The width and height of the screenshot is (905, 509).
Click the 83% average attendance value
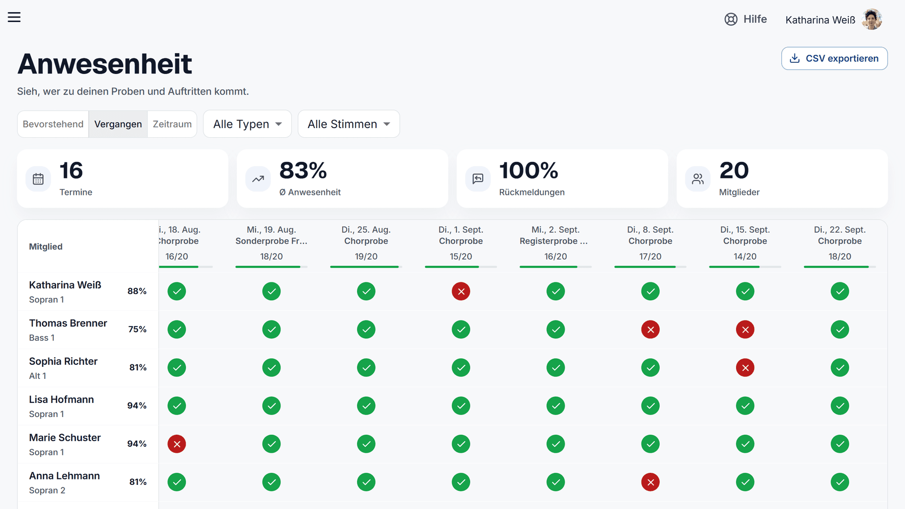303,171
